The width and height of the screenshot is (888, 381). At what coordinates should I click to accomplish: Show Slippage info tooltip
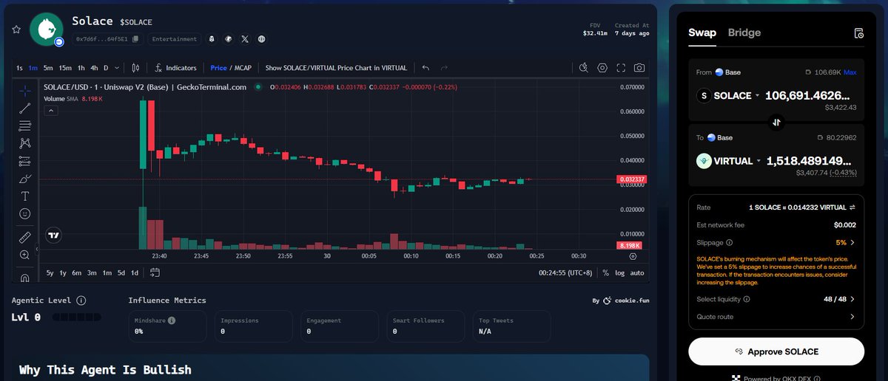click(x=730, y=242)
